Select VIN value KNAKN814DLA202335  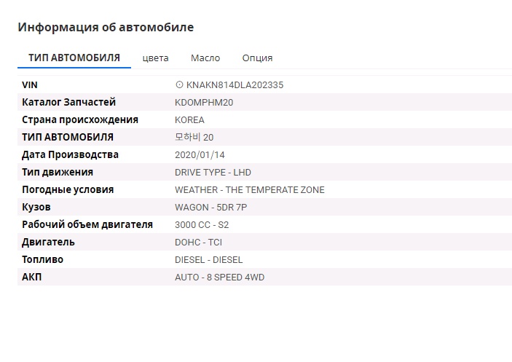[235, 85]
